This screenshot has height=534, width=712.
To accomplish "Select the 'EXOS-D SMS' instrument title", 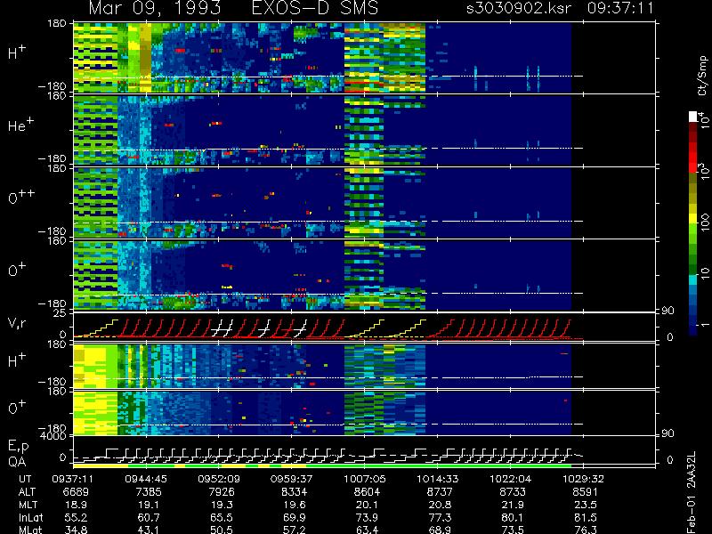I will pos(314,8).
